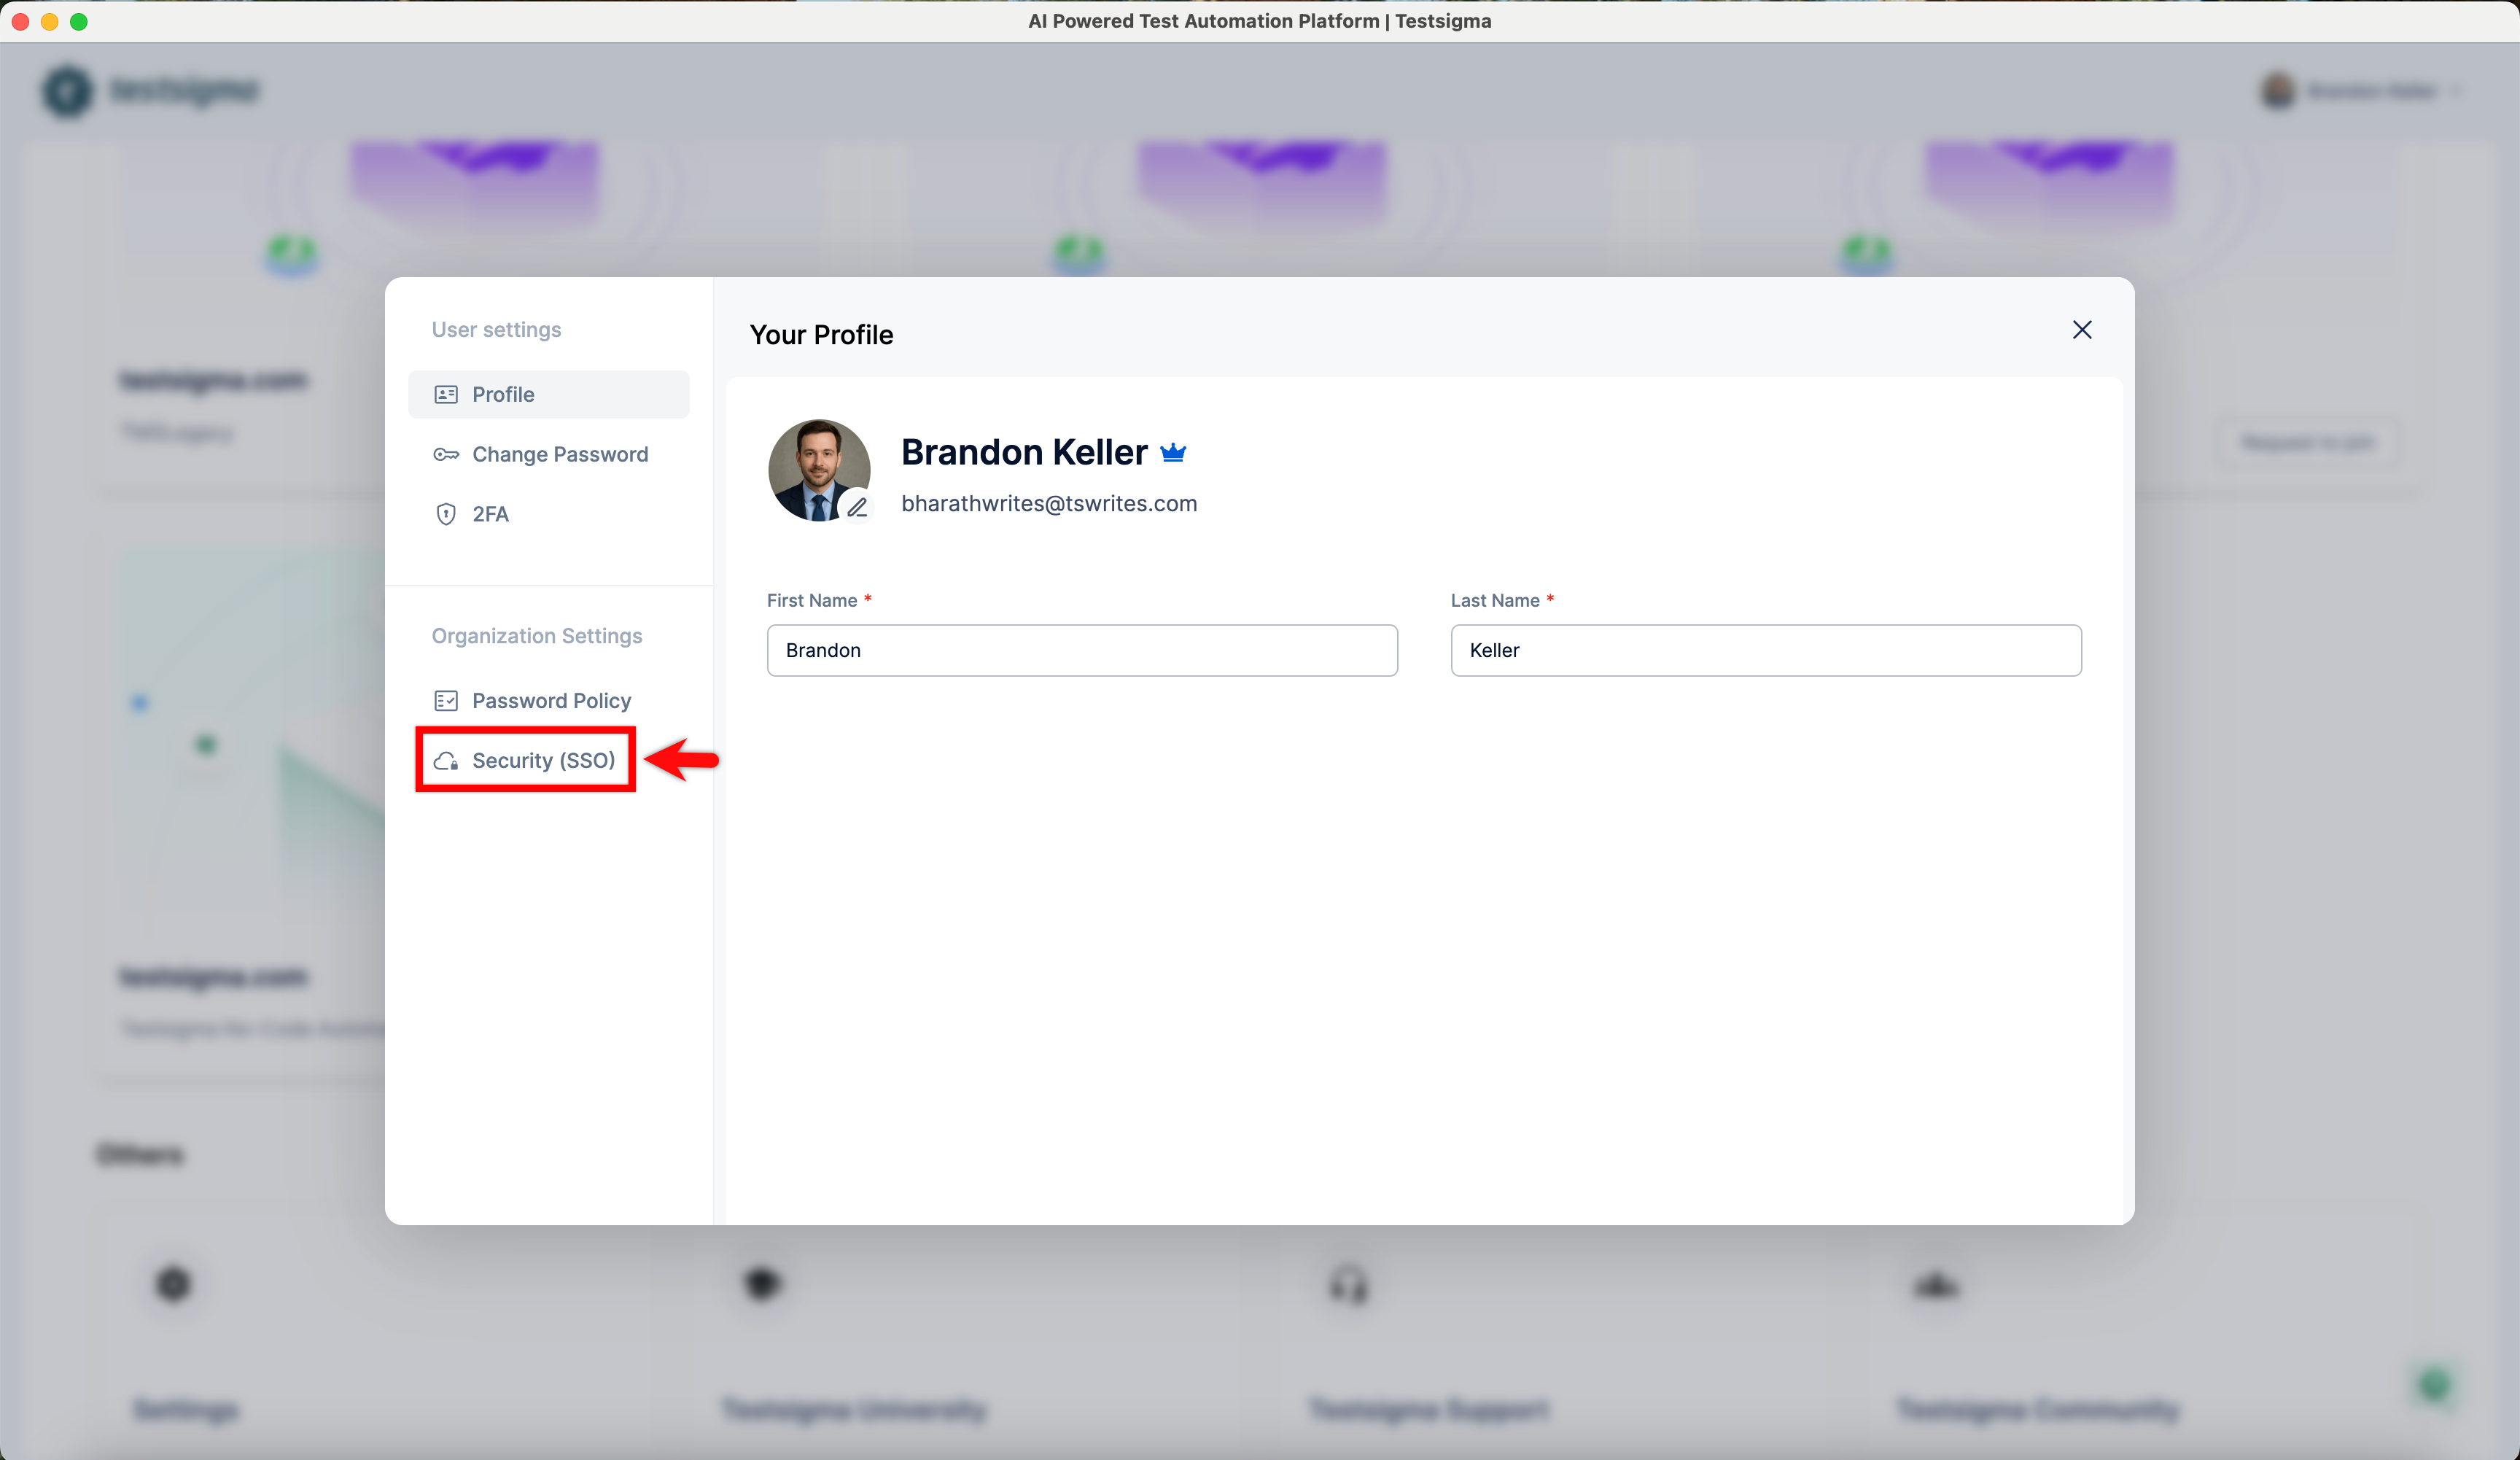
Task: Open Password Policy organization setting
Action: tap(551, 700)
